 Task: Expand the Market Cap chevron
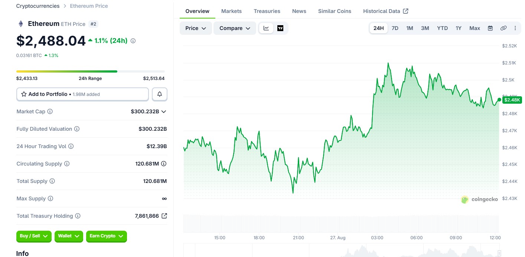[164, 111]
